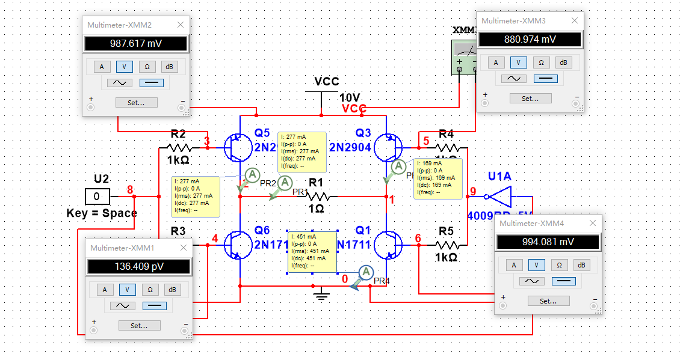680x357 pixels.
Task: Click positive terminal of Multimeter-XMM2
Action: (x=91, y=107)
